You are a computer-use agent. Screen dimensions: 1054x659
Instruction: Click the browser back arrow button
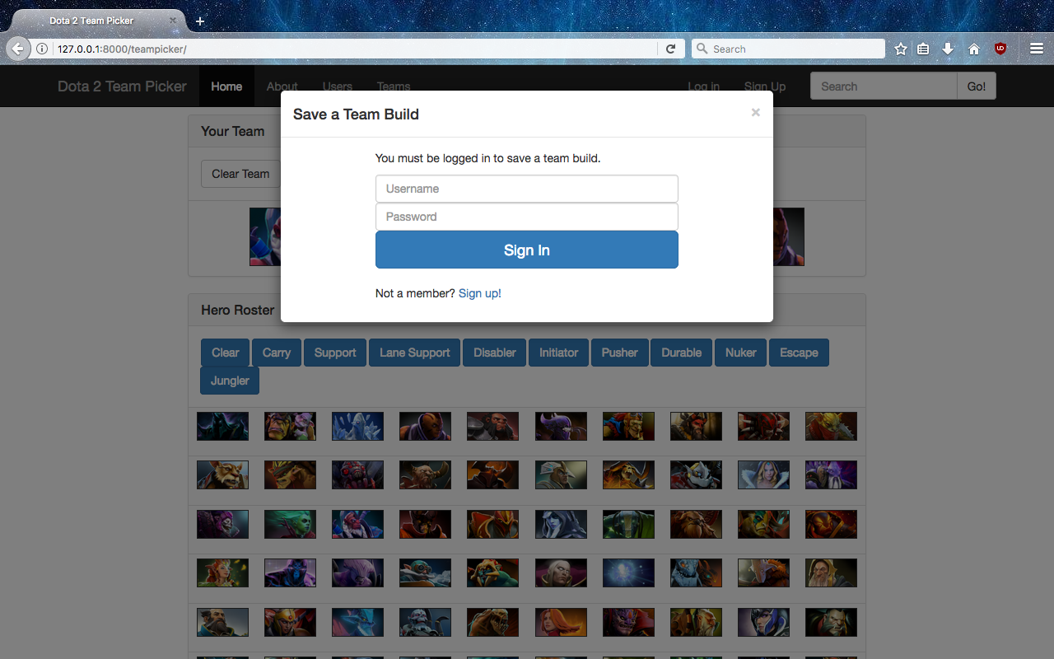tap(17, 49)
